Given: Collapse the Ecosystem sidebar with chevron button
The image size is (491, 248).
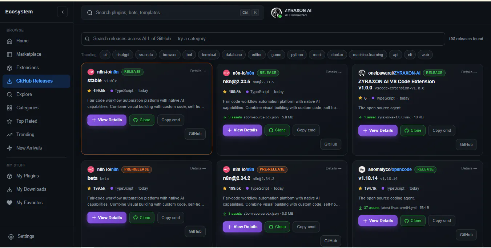Looking at the screenshot, I should (x=62, y=12).
